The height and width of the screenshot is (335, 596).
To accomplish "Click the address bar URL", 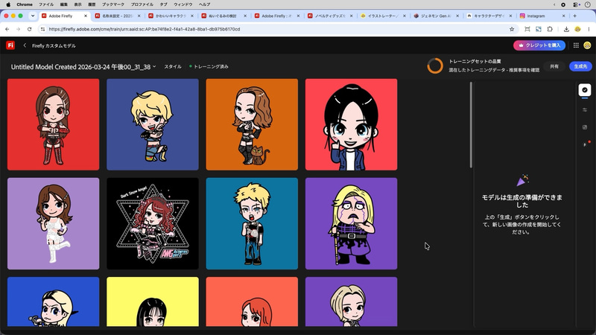I will tap(144, 29).
